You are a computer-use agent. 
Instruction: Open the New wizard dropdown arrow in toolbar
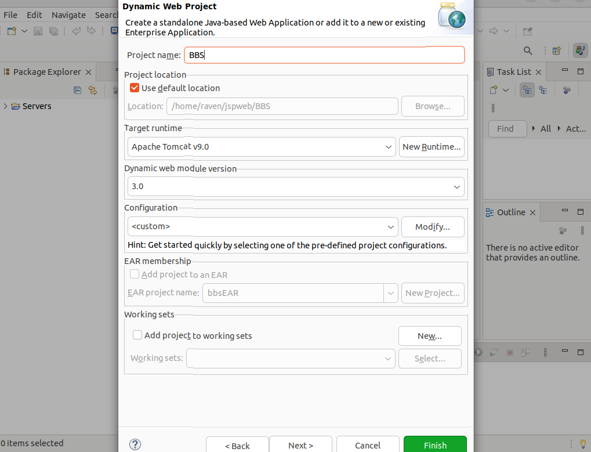tap(24, 31)
